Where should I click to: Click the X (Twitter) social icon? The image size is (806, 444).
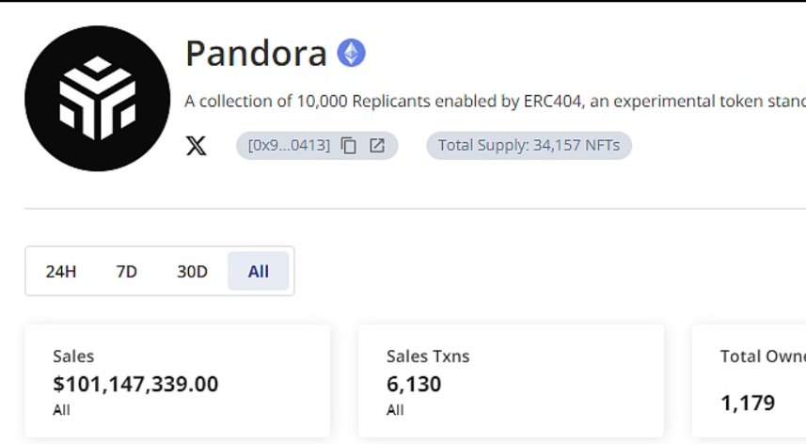196,146
